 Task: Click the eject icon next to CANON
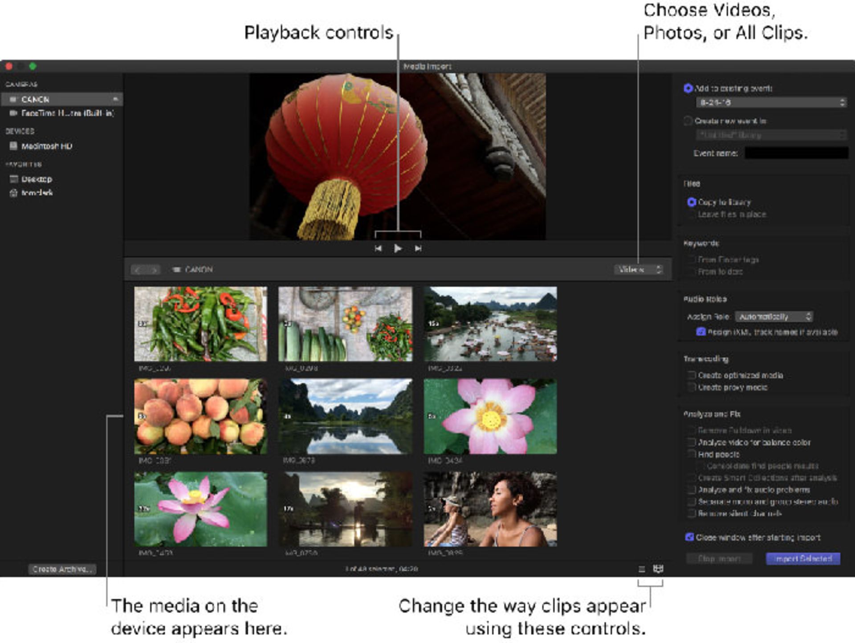[x=115, y=99]
